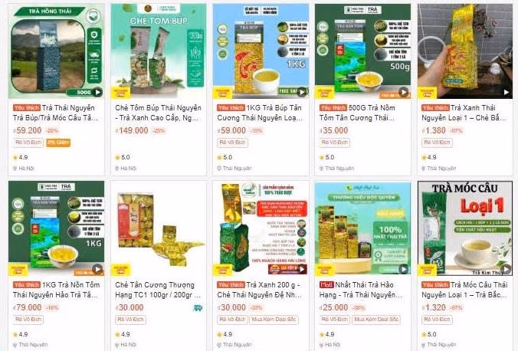
Task: Click 6% Giảm discount tag
Action: click(58, 143)
